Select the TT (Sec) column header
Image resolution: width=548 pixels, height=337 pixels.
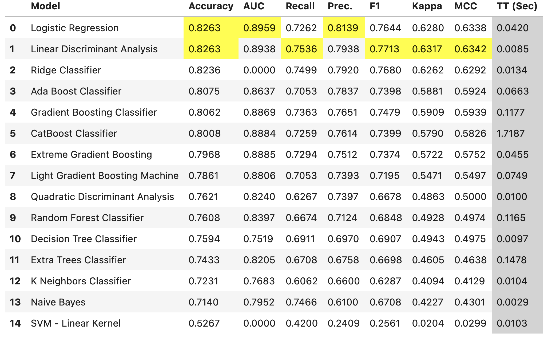tap(517, 6)
